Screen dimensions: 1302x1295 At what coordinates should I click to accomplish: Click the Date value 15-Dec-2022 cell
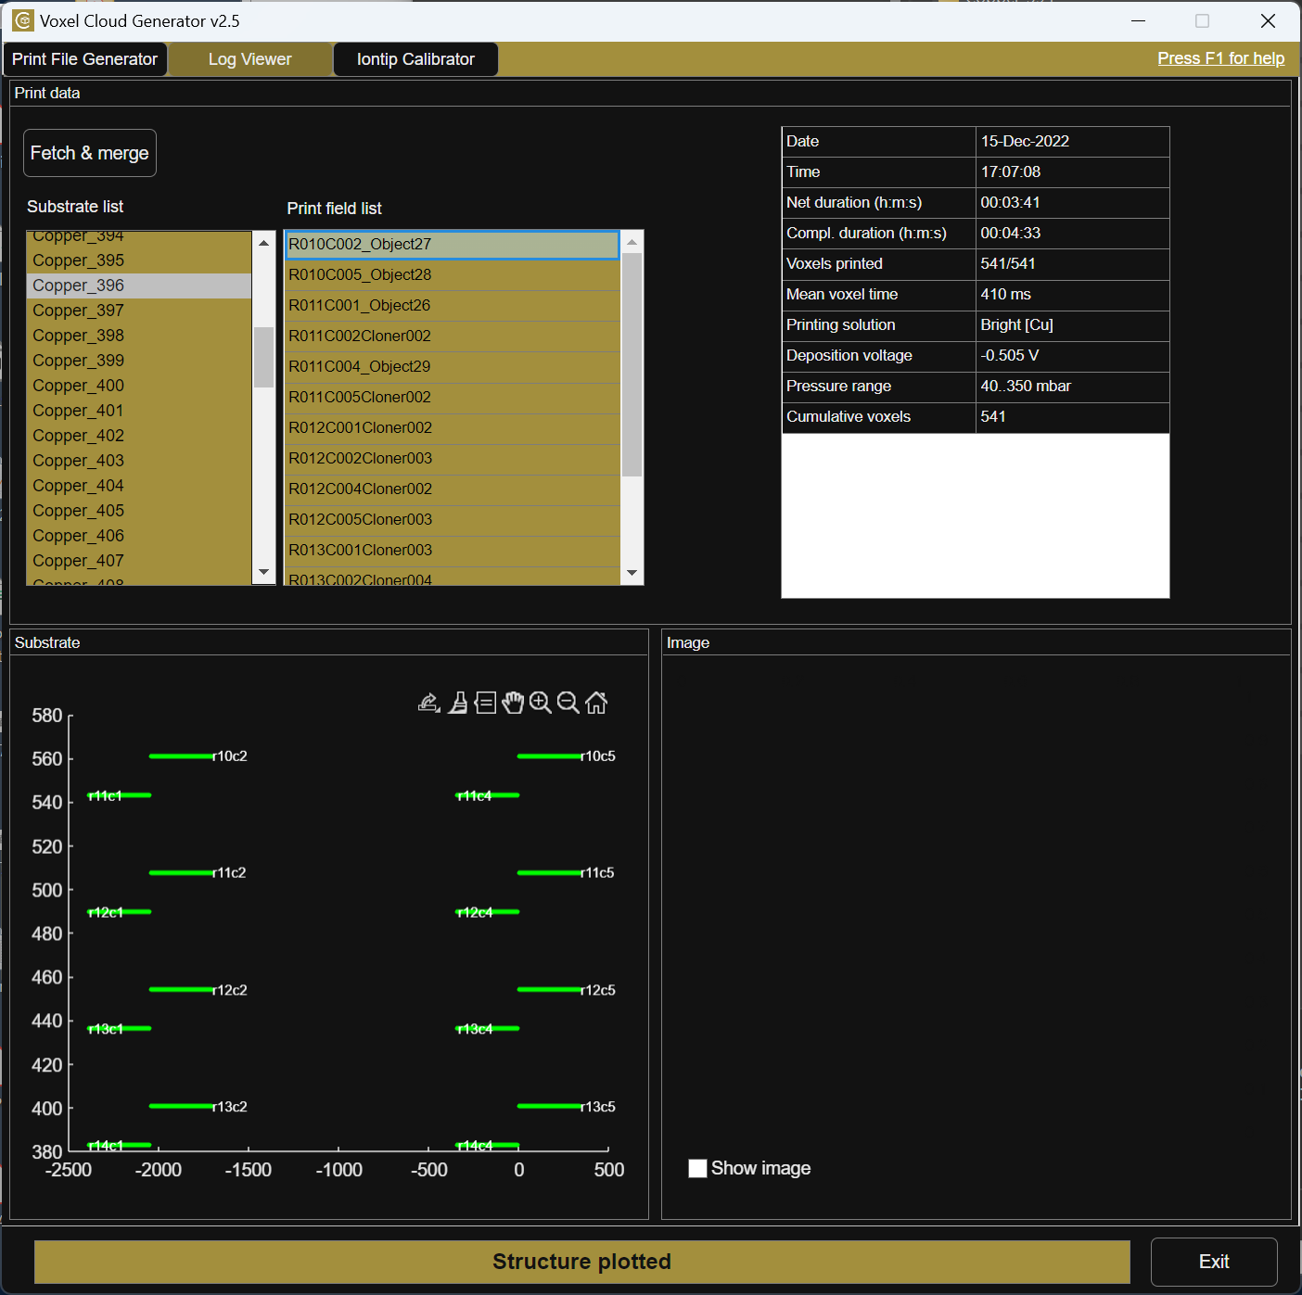pyautogui.click(x=1073, y=142)
